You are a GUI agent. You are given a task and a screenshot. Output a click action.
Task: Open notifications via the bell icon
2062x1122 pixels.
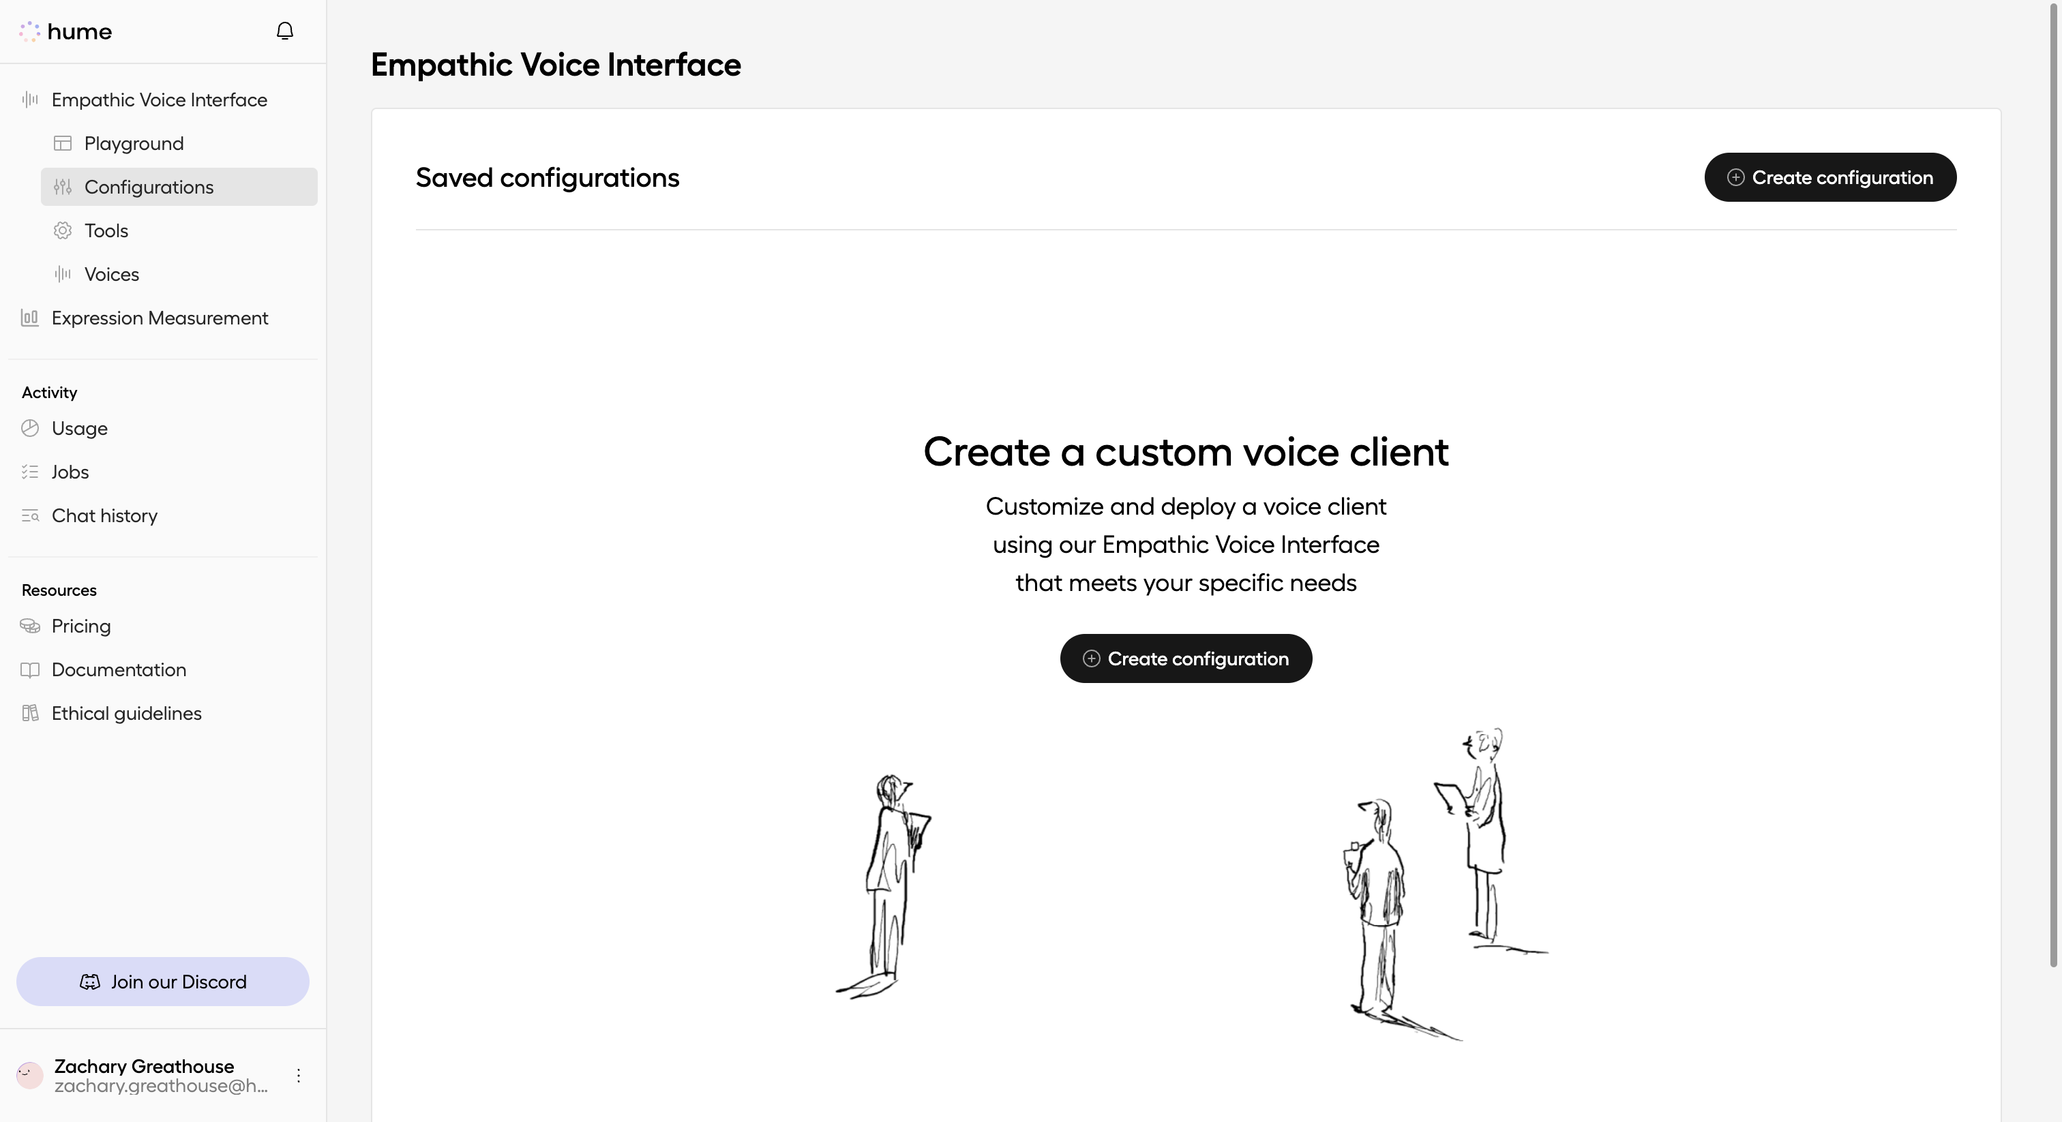click(284, 29)
